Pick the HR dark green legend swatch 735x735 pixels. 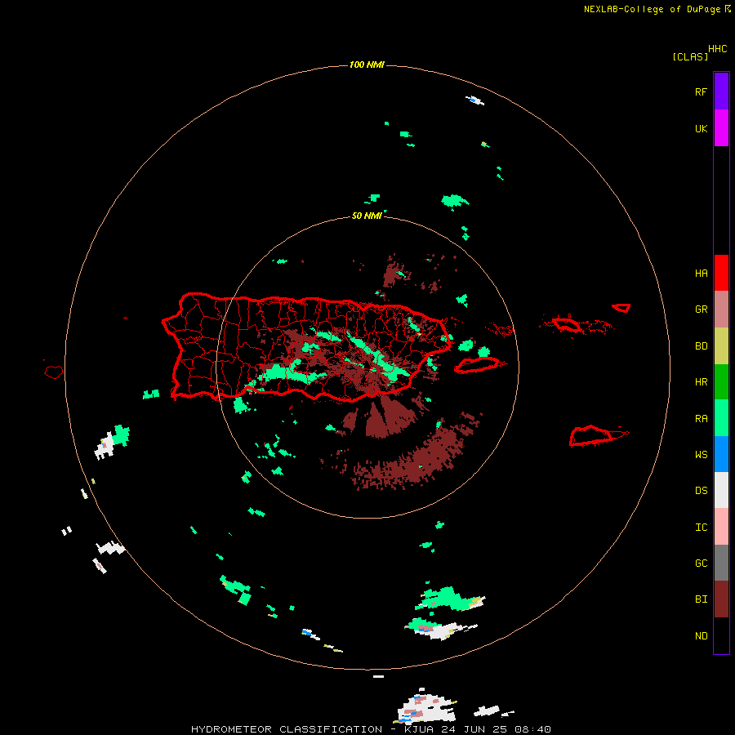[721, 382]
